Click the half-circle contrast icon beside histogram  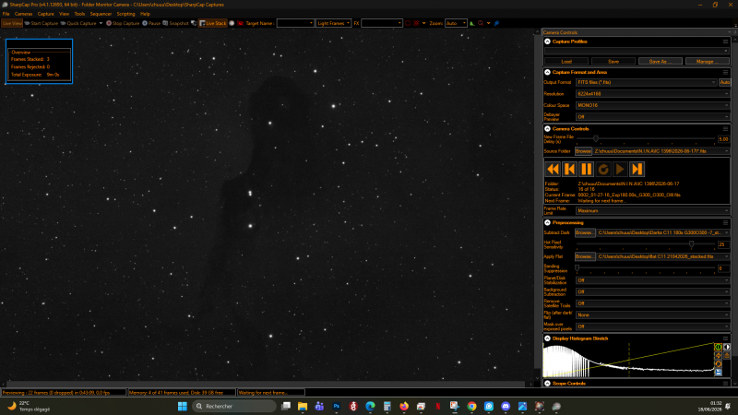point(727,348)
